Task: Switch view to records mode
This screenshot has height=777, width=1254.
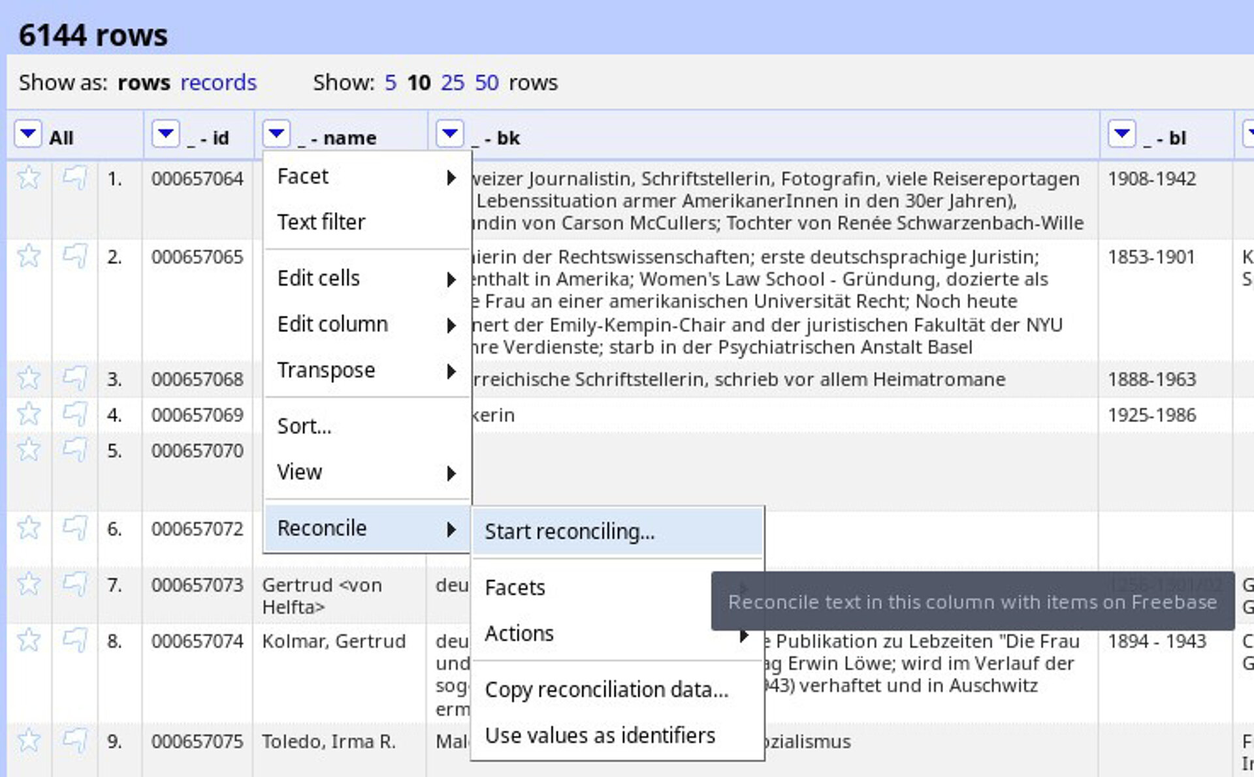Action: 219,83
